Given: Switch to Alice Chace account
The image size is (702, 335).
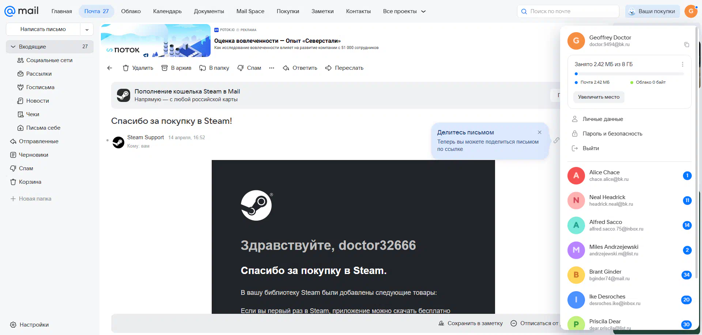Looking at the screenshot, I should tap(629, 175).
